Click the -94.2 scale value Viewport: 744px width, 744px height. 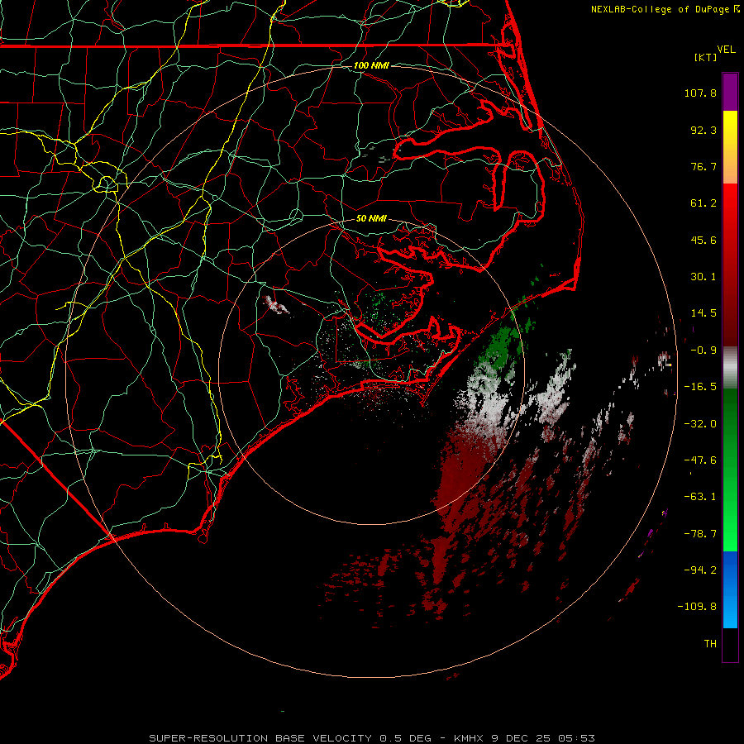[x=700, y=570]
